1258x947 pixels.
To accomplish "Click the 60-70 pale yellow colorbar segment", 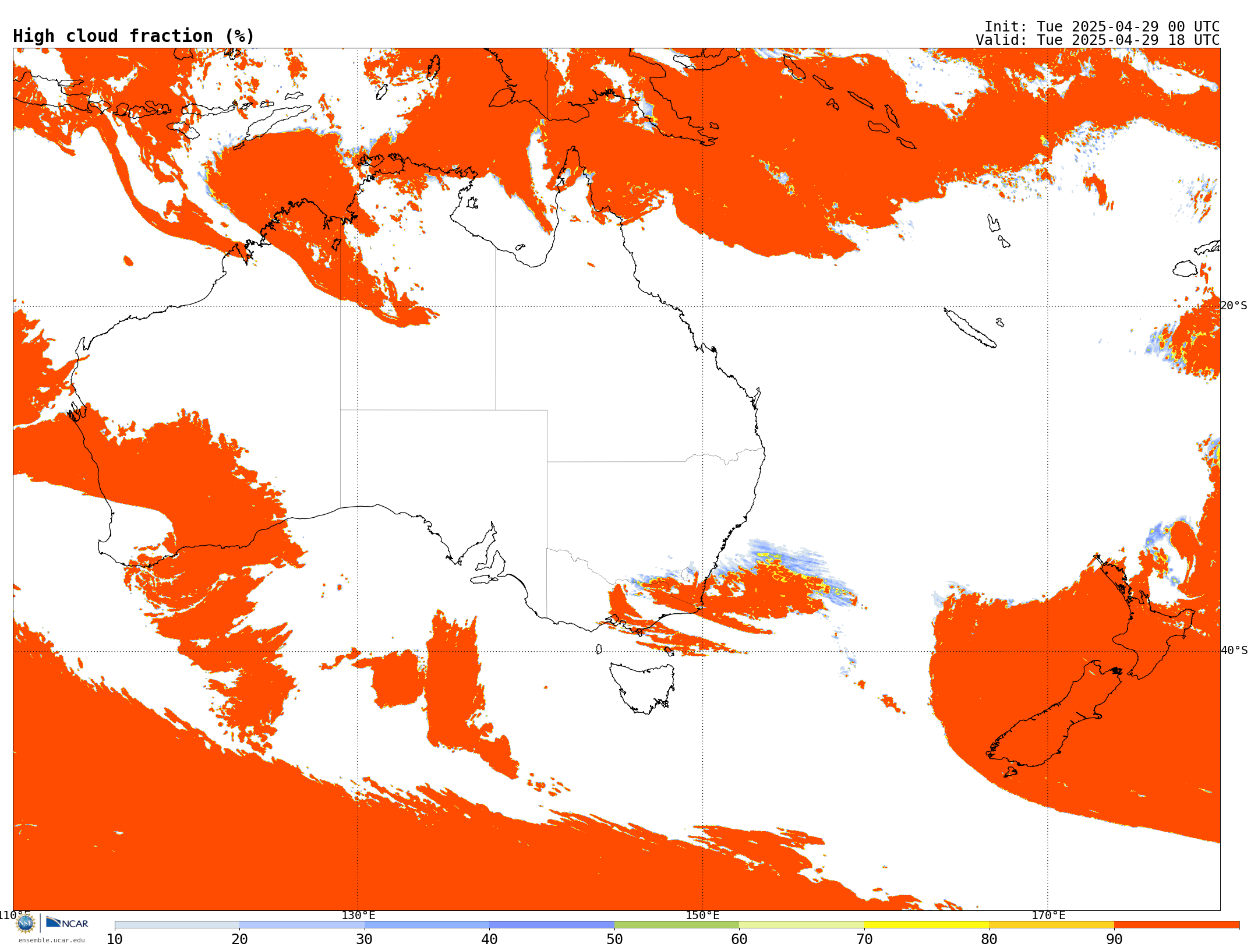I will tap(801, 925).
